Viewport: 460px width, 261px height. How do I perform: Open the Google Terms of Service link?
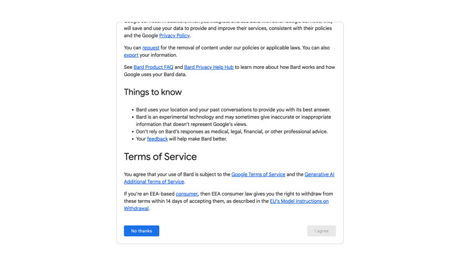[258, 174]
